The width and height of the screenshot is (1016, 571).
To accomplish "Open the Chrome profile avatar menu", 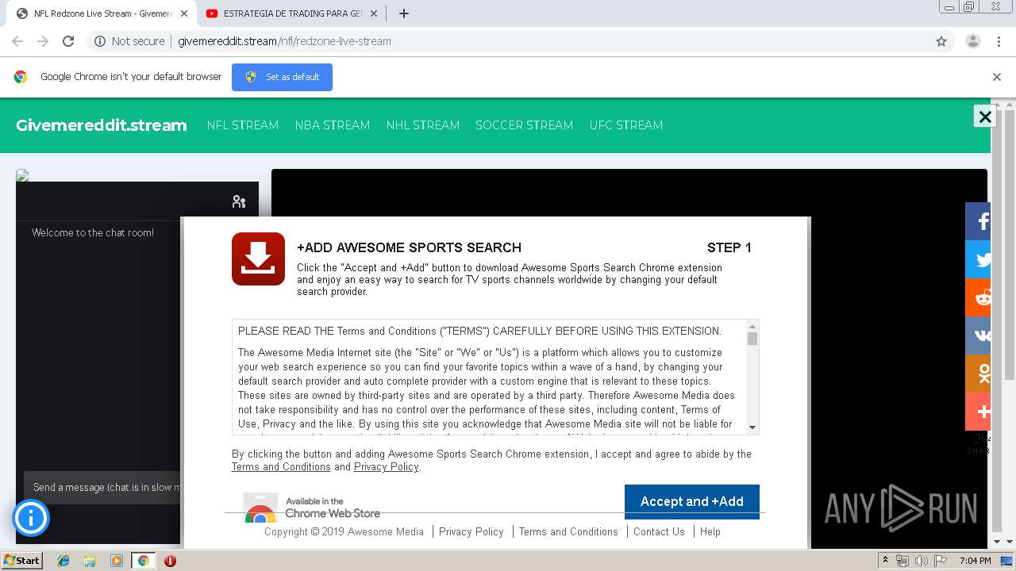I will 972,41.
